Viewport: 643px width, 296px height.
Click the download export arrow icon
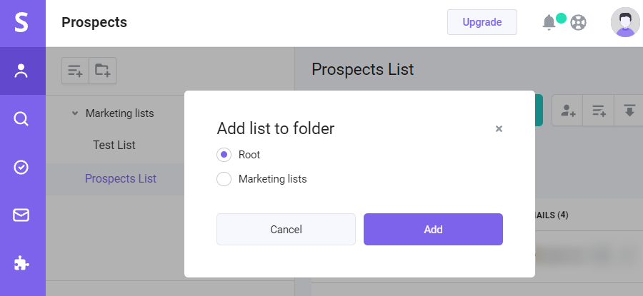click(629, 111)
